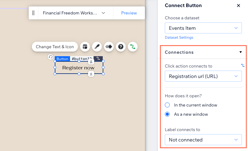Open the Layouts icon in button toolbar
This screenshot has height=151, width=248.
point(85,47)
